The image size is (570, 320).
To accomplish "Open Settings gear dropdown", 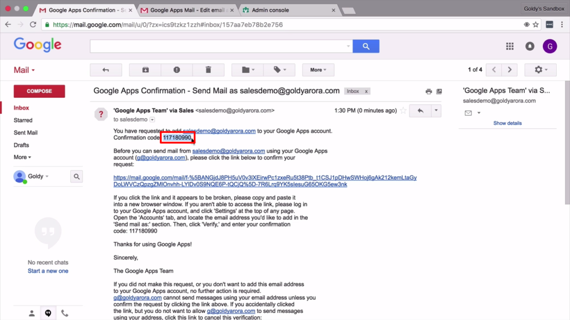I will pos(540,70).
